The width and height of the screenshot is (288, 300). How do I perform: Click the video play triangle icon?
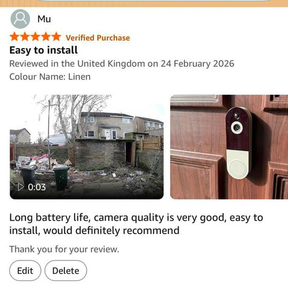(21, 187)
